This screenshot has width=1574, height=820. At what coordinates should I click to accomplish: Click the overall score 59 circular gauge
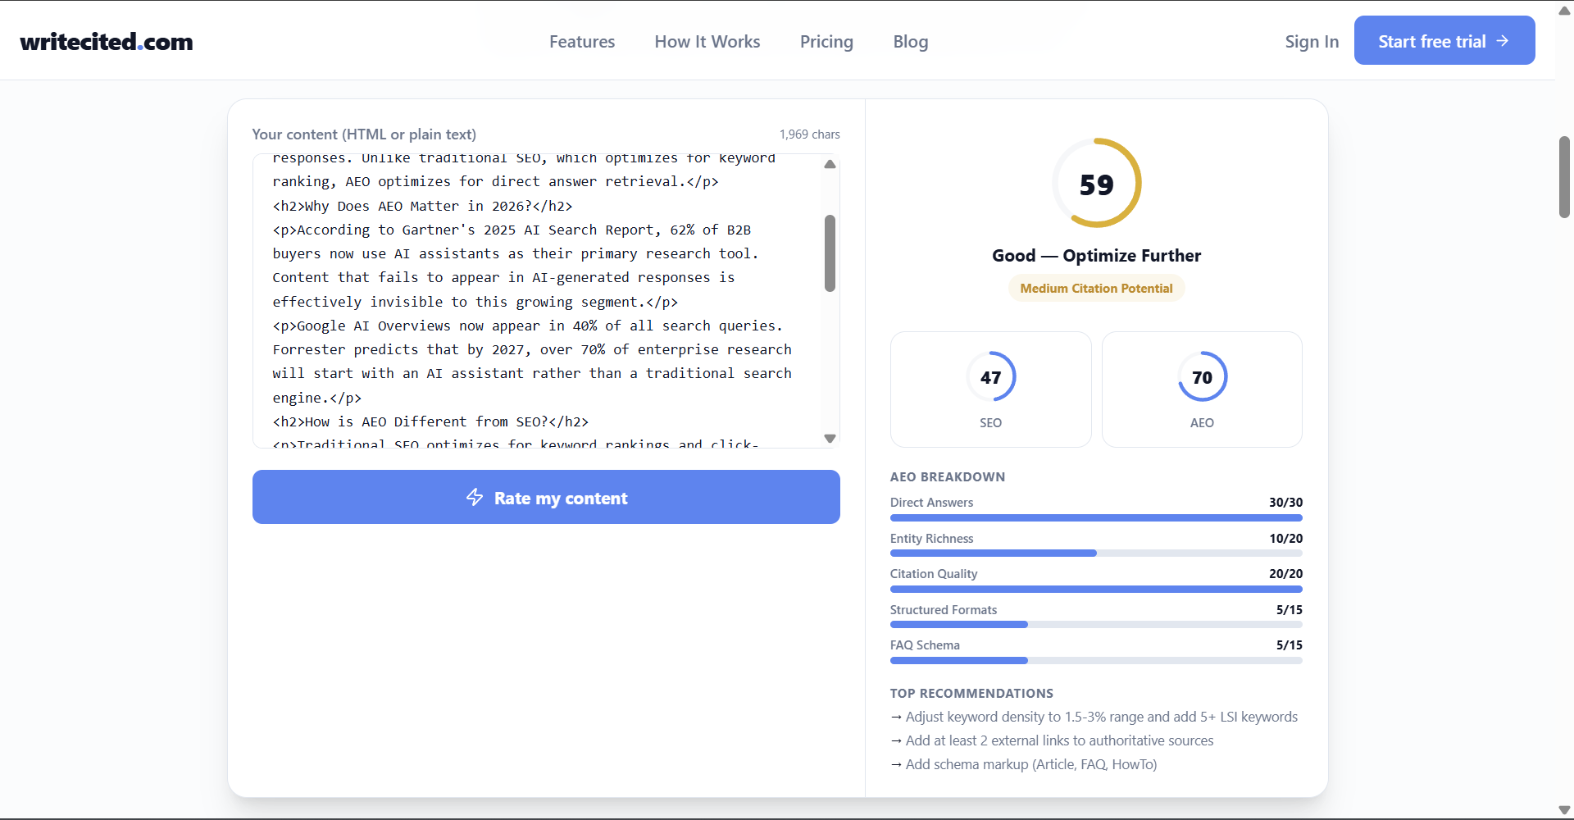1096,184
